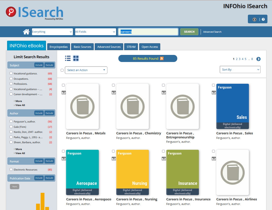This screenshot has height=210, width=272.
Task: Open the Sort By dropdown
Action: coord(240,70)
